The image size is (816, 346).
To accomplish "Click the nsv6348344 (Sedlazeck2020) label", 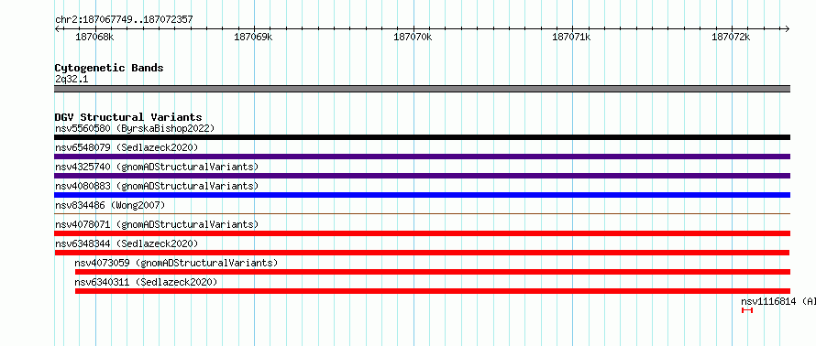I will pyautogui.click(x=127, y=243).
